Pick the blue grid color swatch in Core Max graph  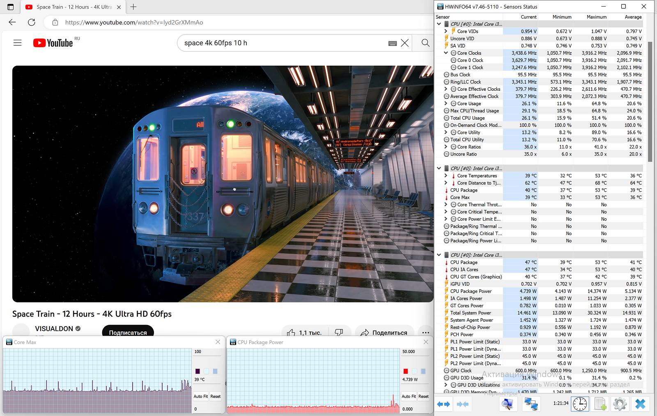click(215, 371)
